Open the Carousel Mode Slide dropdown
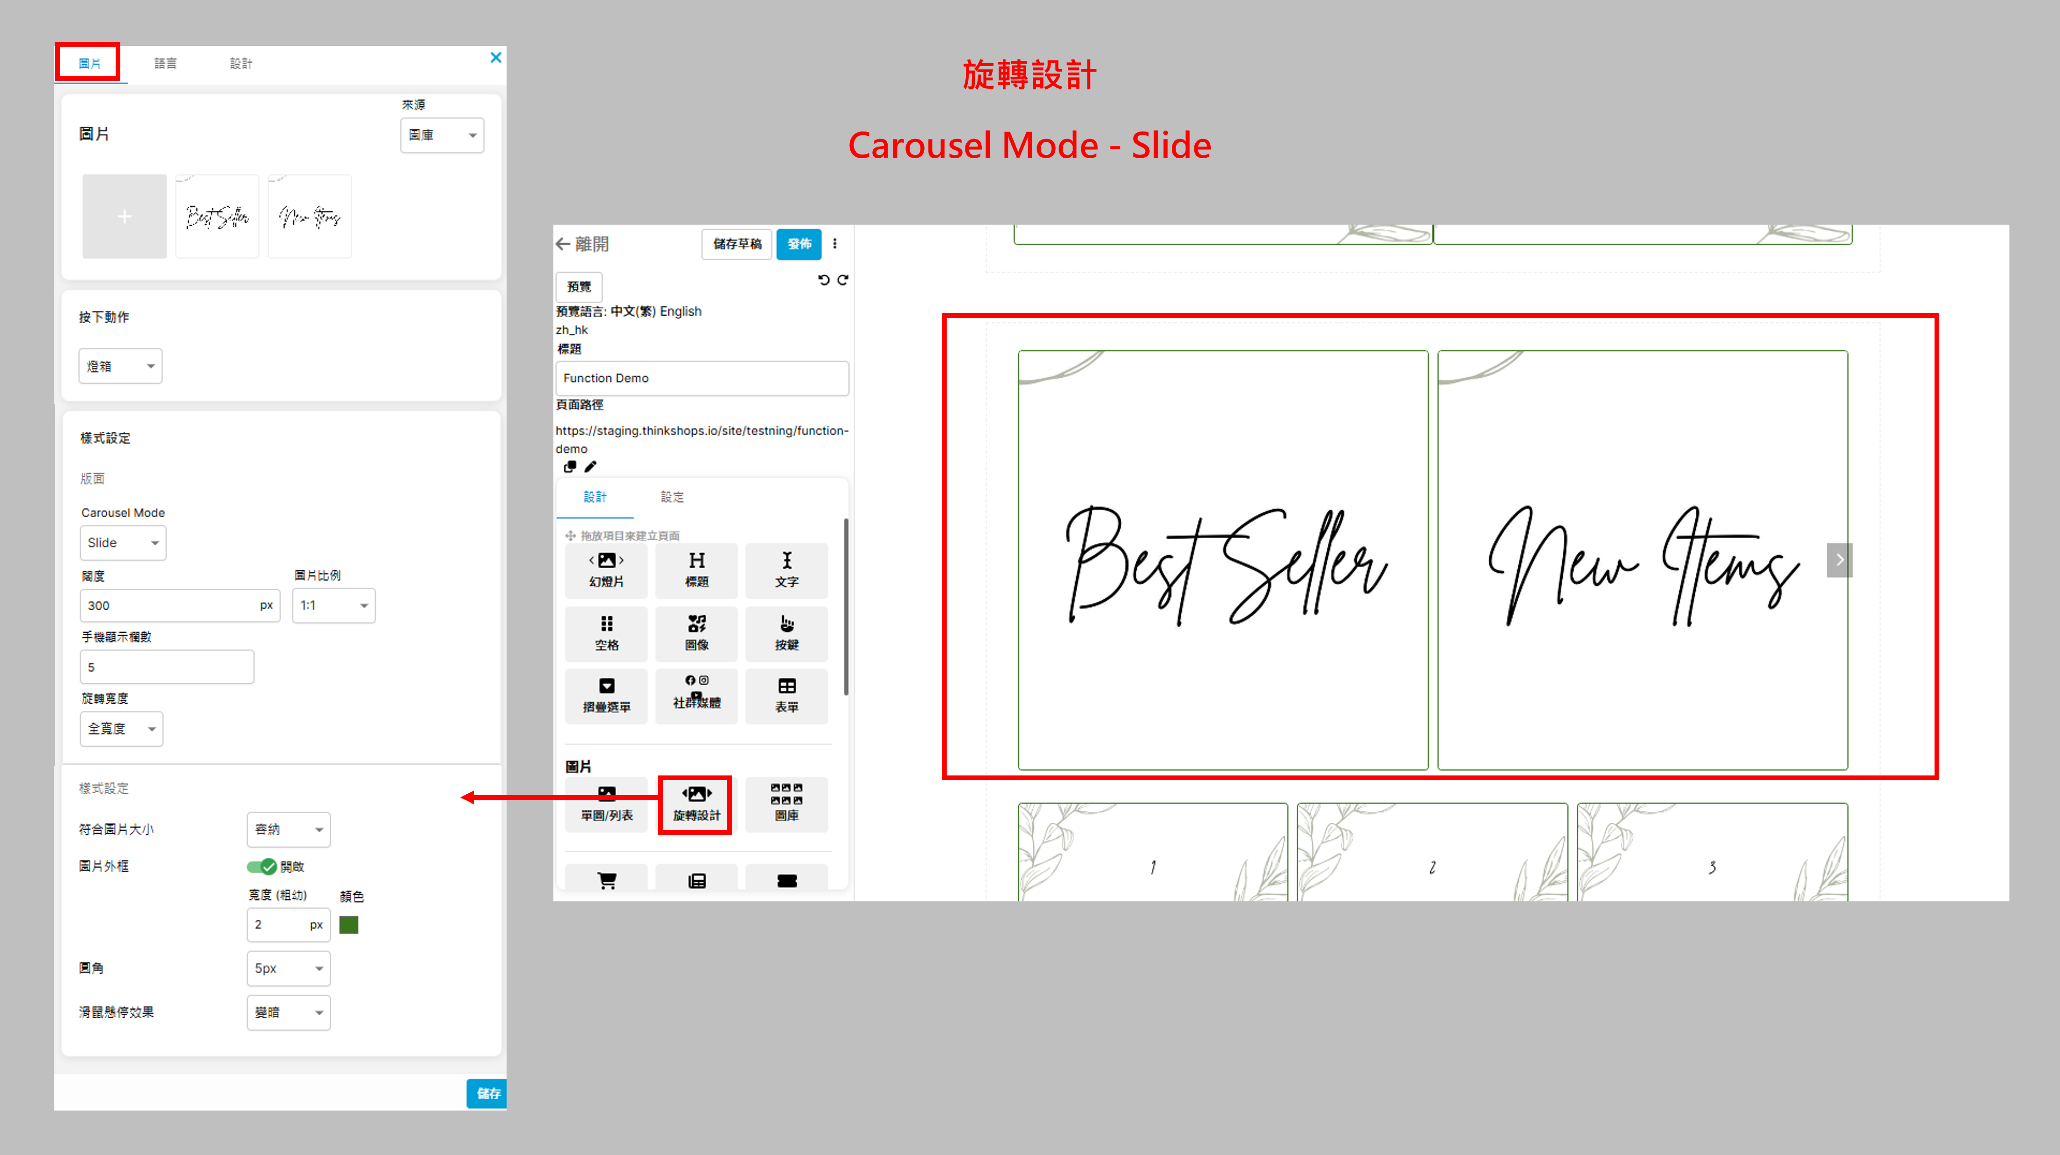 pyautogui.click(x=122, y=543)
